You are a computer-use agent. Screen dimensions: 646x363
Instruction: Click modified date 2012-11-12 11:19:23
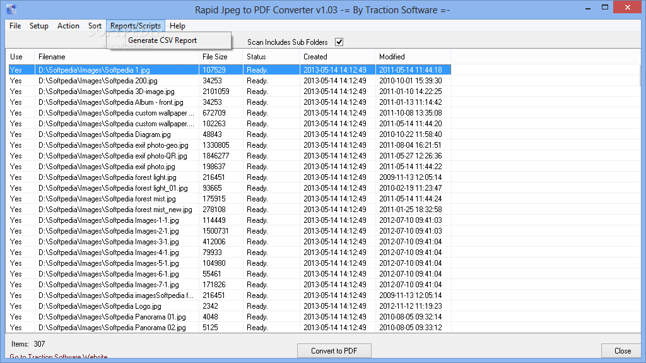pos(410,306)
